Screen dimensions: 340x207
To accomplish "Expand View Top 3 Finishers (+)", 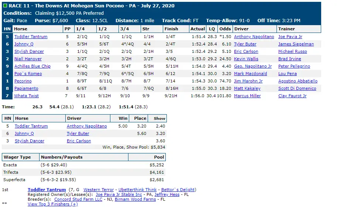I will coord(53,204).
